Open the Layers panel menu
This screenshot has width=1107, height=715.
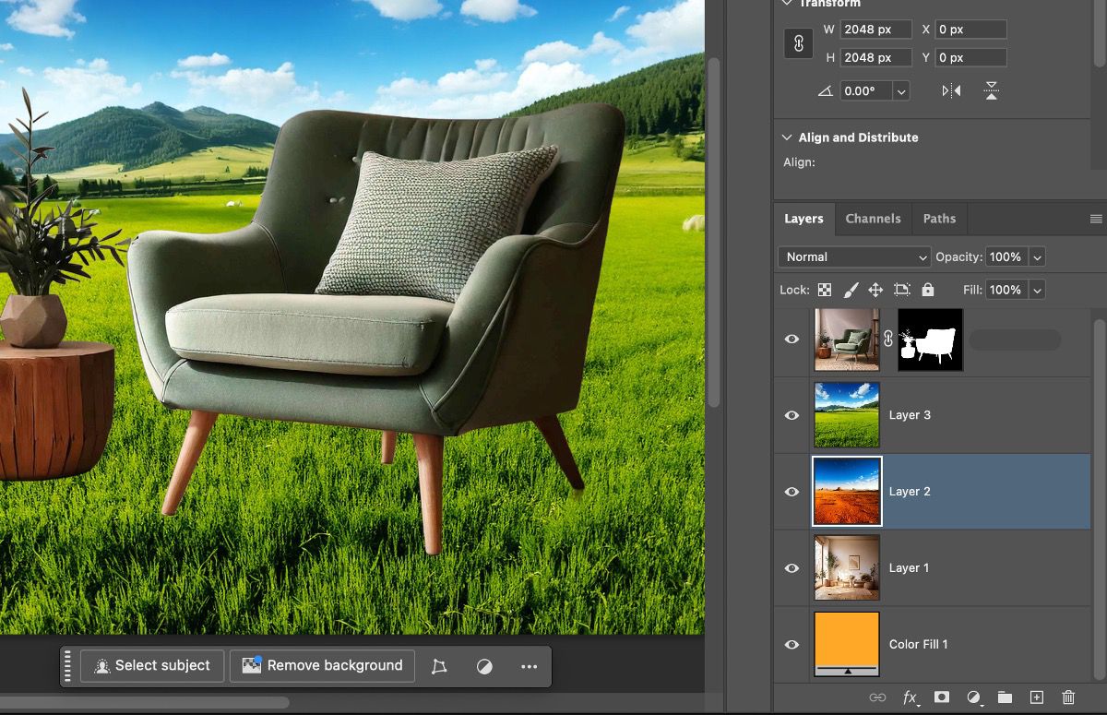tap(1096, 219)
